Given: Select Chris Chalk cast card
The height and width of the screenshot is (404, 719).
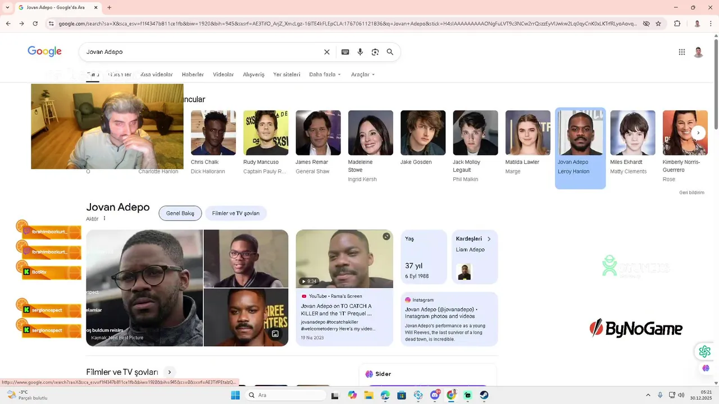Looking at the screenshot, I should point(213,143).
